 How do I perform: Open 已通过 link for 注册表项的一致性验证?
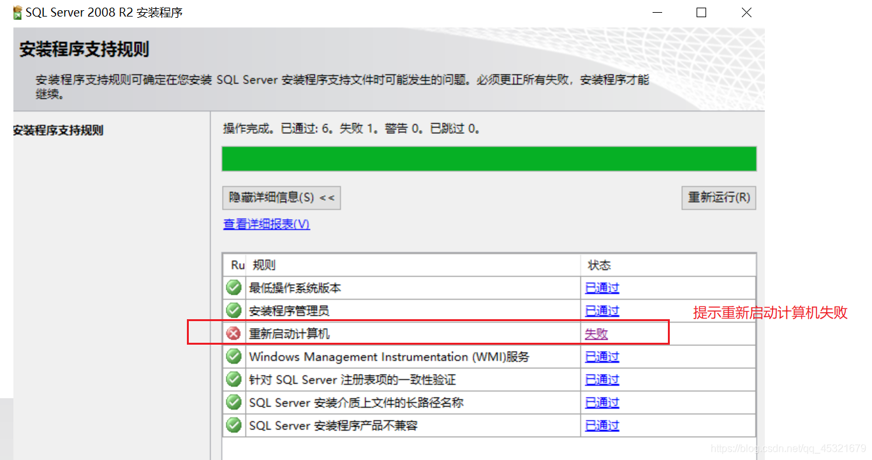point(602,380)
